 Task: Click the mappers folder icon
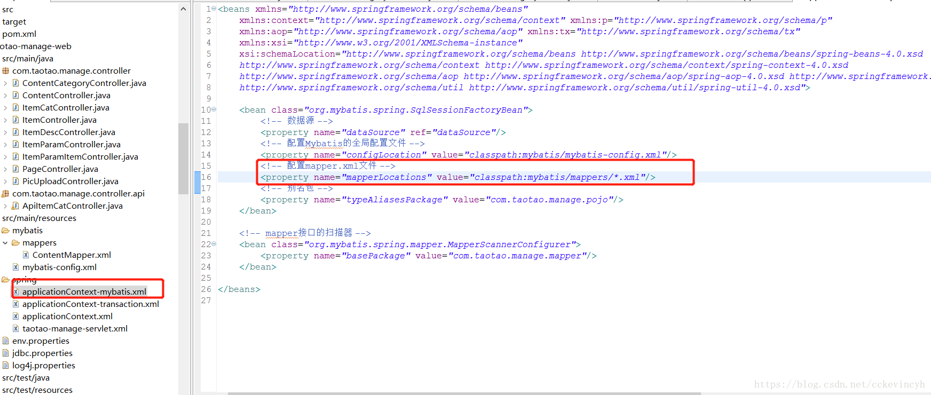tap(16, 242)
